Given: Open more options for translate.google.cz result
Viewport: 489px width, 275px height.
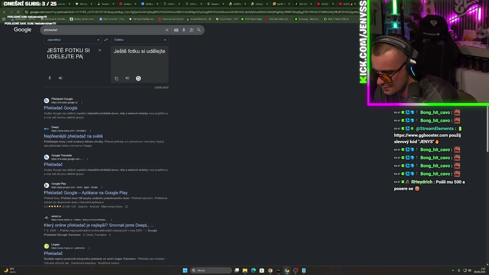Looking at the screenshot, I should tap(82, 102).
